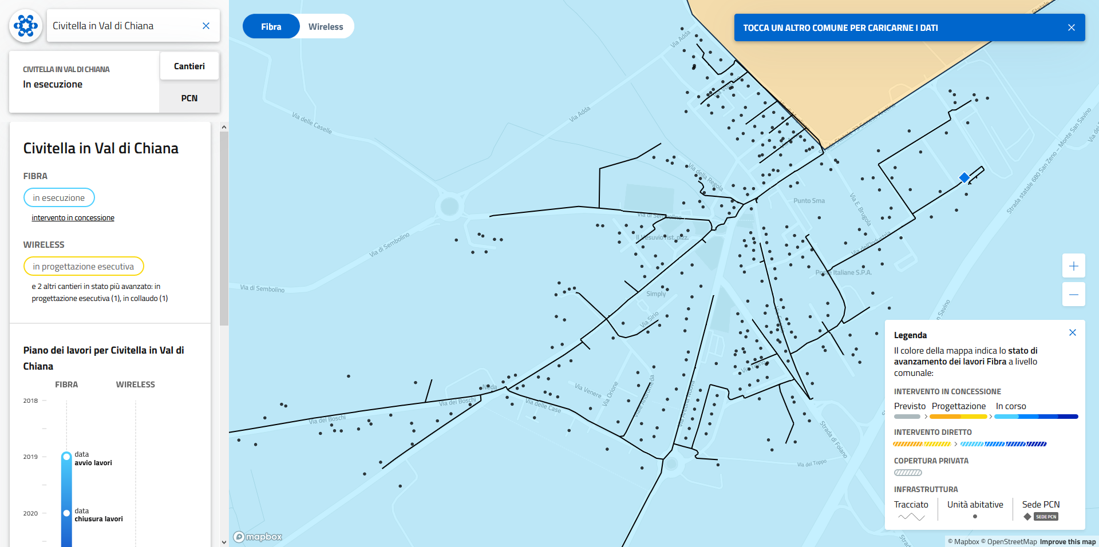Screen dimensions: 1099x547
Task: Click the sidebar scroll up arrow
Action: pos(224,127)
